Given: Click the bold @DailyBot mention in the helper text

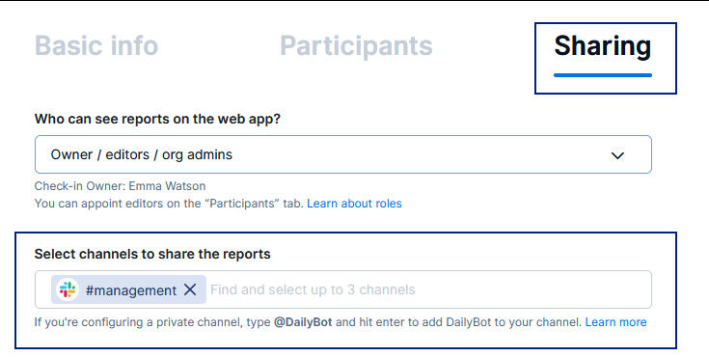Looking at the screenshot, I should point(303,322).
